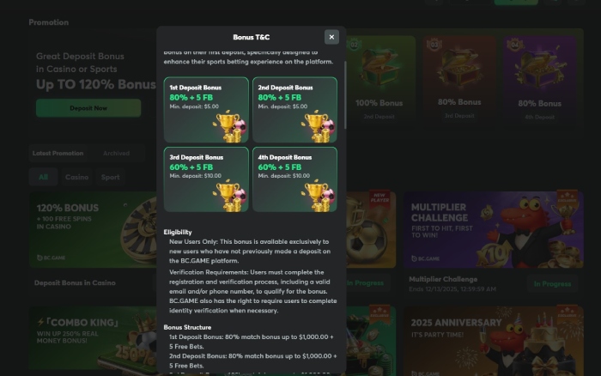
Task: Select the 2nd Deposit Bonus card
Action: point(294,110)
